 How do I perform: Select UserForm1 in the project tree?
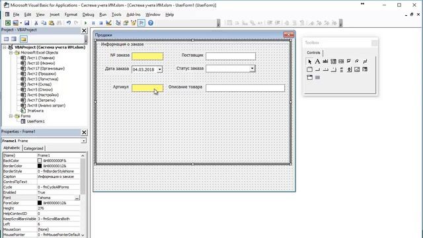(x=36, y=122)
